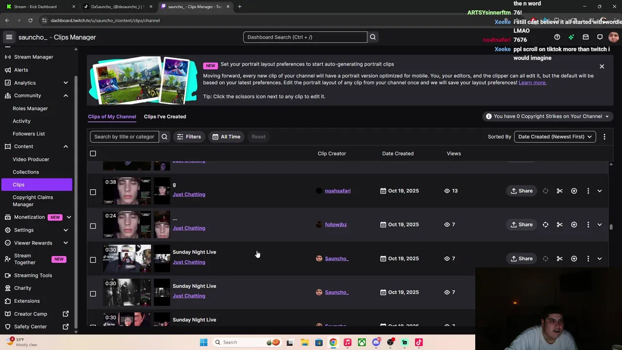Image resolution: width=622 pixels, height=350 pixels.
Task: Share the clip titled 'g'
Action: click(x=521, y=191)
